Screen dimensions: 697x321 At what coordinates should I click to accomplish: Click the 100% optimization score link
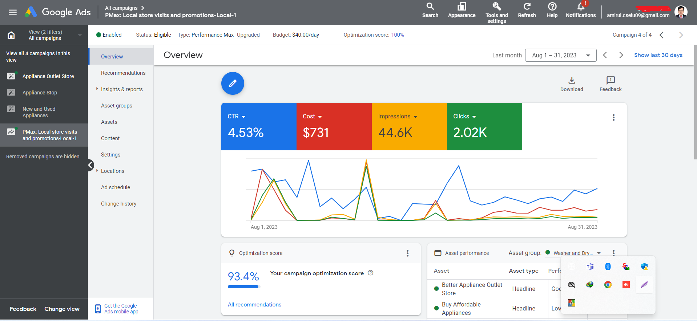(x=398, y=35)
